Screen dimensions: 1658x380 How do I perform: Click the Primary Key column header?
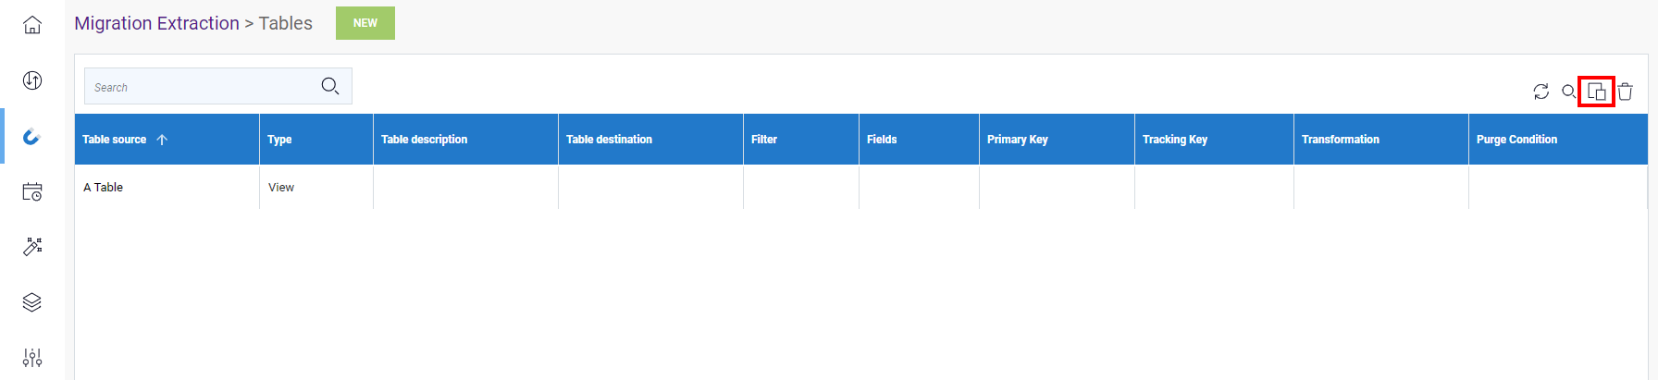click(1017, 140)
